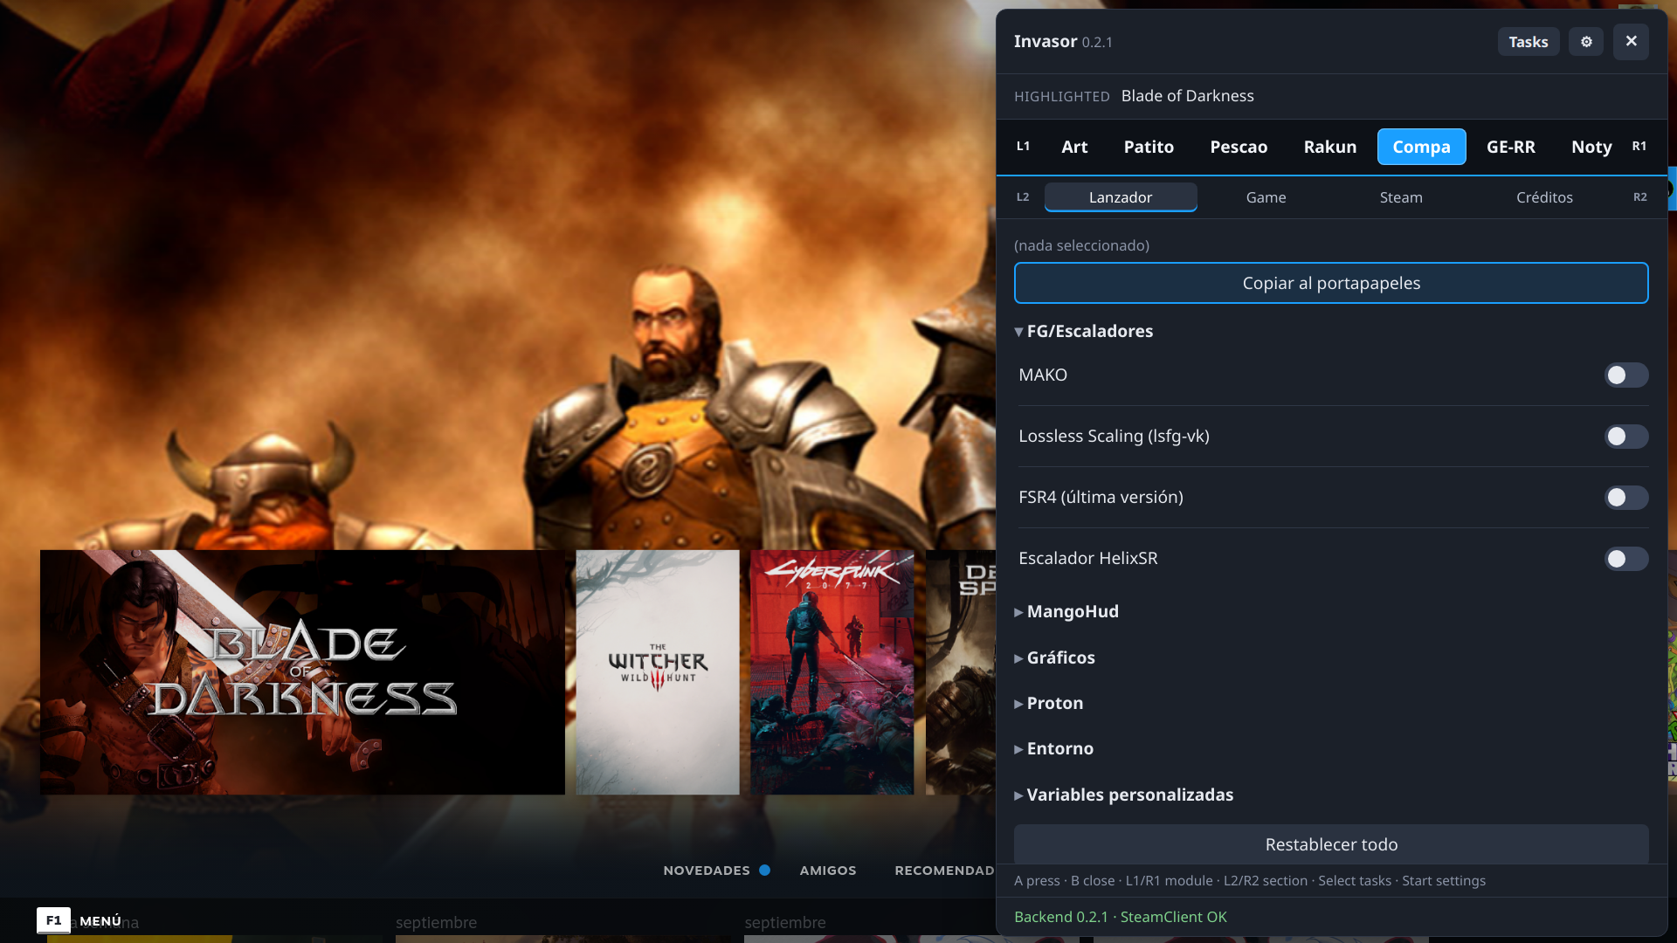This screenshot has width=1677, height=943.
Task: Click the Restablecer todo button
Action: click(x=1331, y=844)
